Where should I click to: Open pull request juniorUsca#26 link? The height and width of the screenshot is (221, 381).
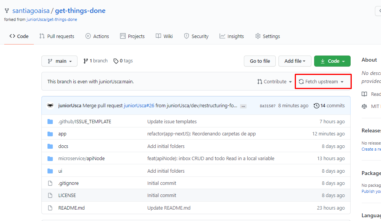[139, 106]
